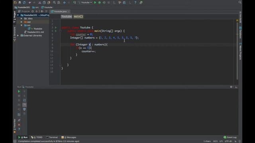Click the Synchronize toolbar icon
255x143 pixels.
[24, 3]
